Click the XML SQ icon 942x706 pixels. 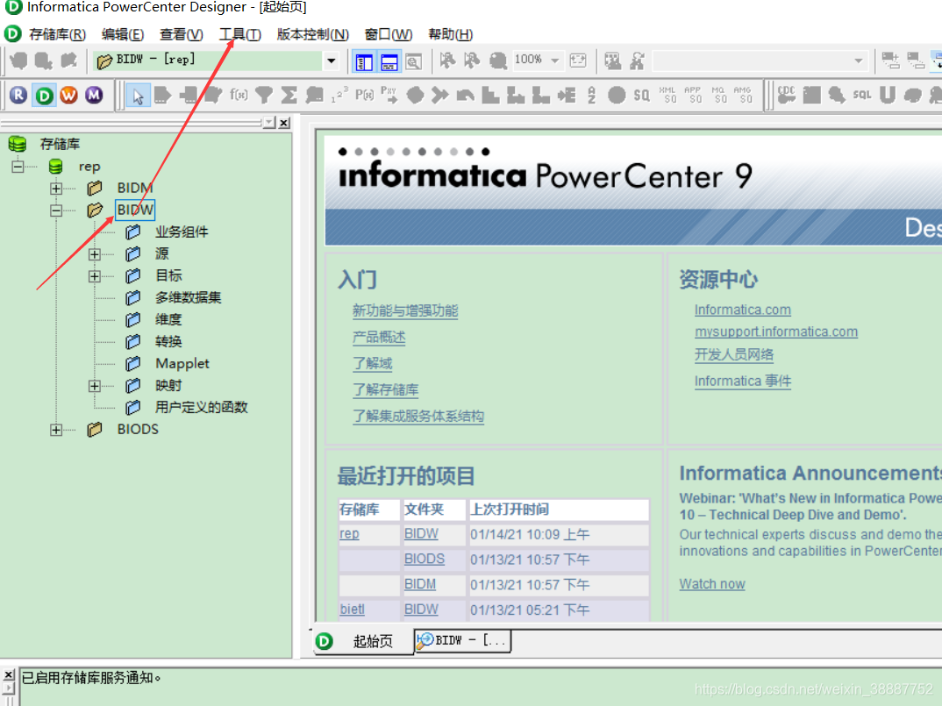(x=667, y=95)
